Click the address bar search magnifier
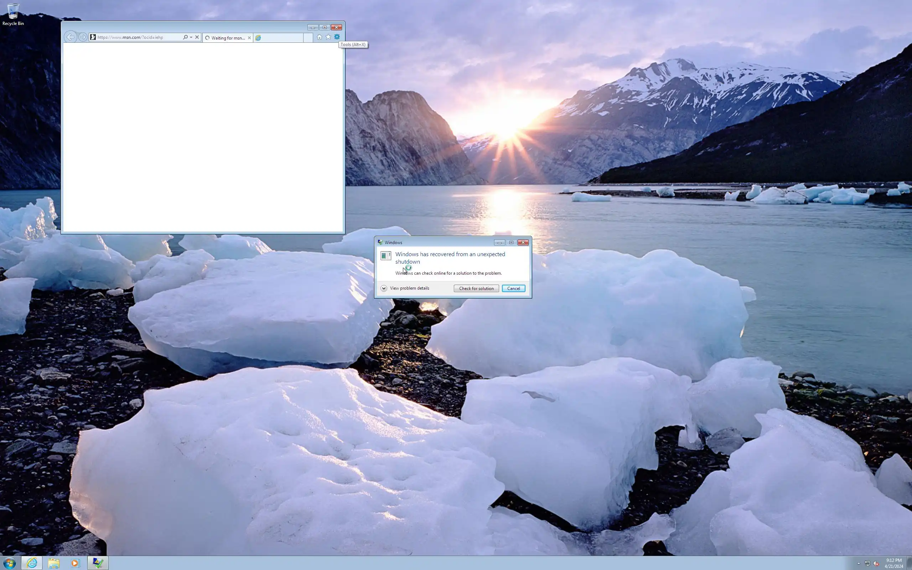This screenshot has height=570, width=912. 185,37
